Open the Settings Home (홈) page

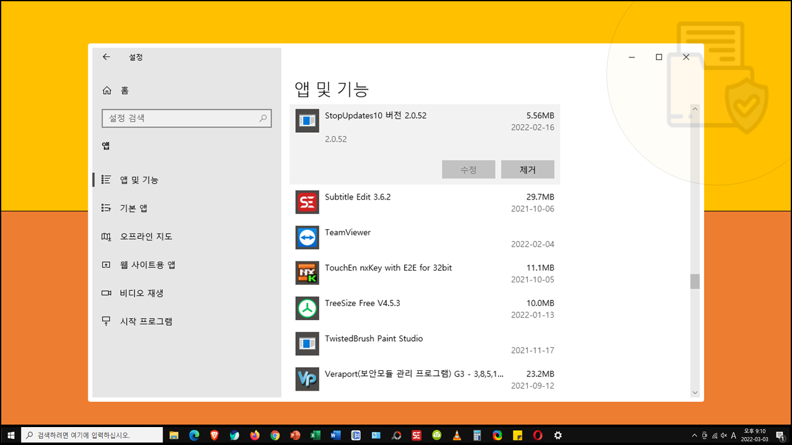(116, 90)
